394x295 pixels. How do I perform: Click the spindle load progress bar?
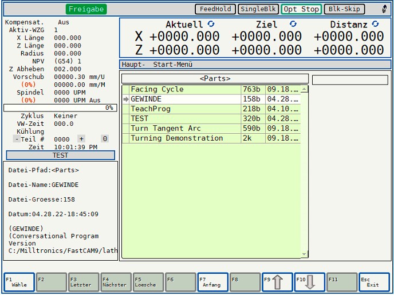click(60, 108)
